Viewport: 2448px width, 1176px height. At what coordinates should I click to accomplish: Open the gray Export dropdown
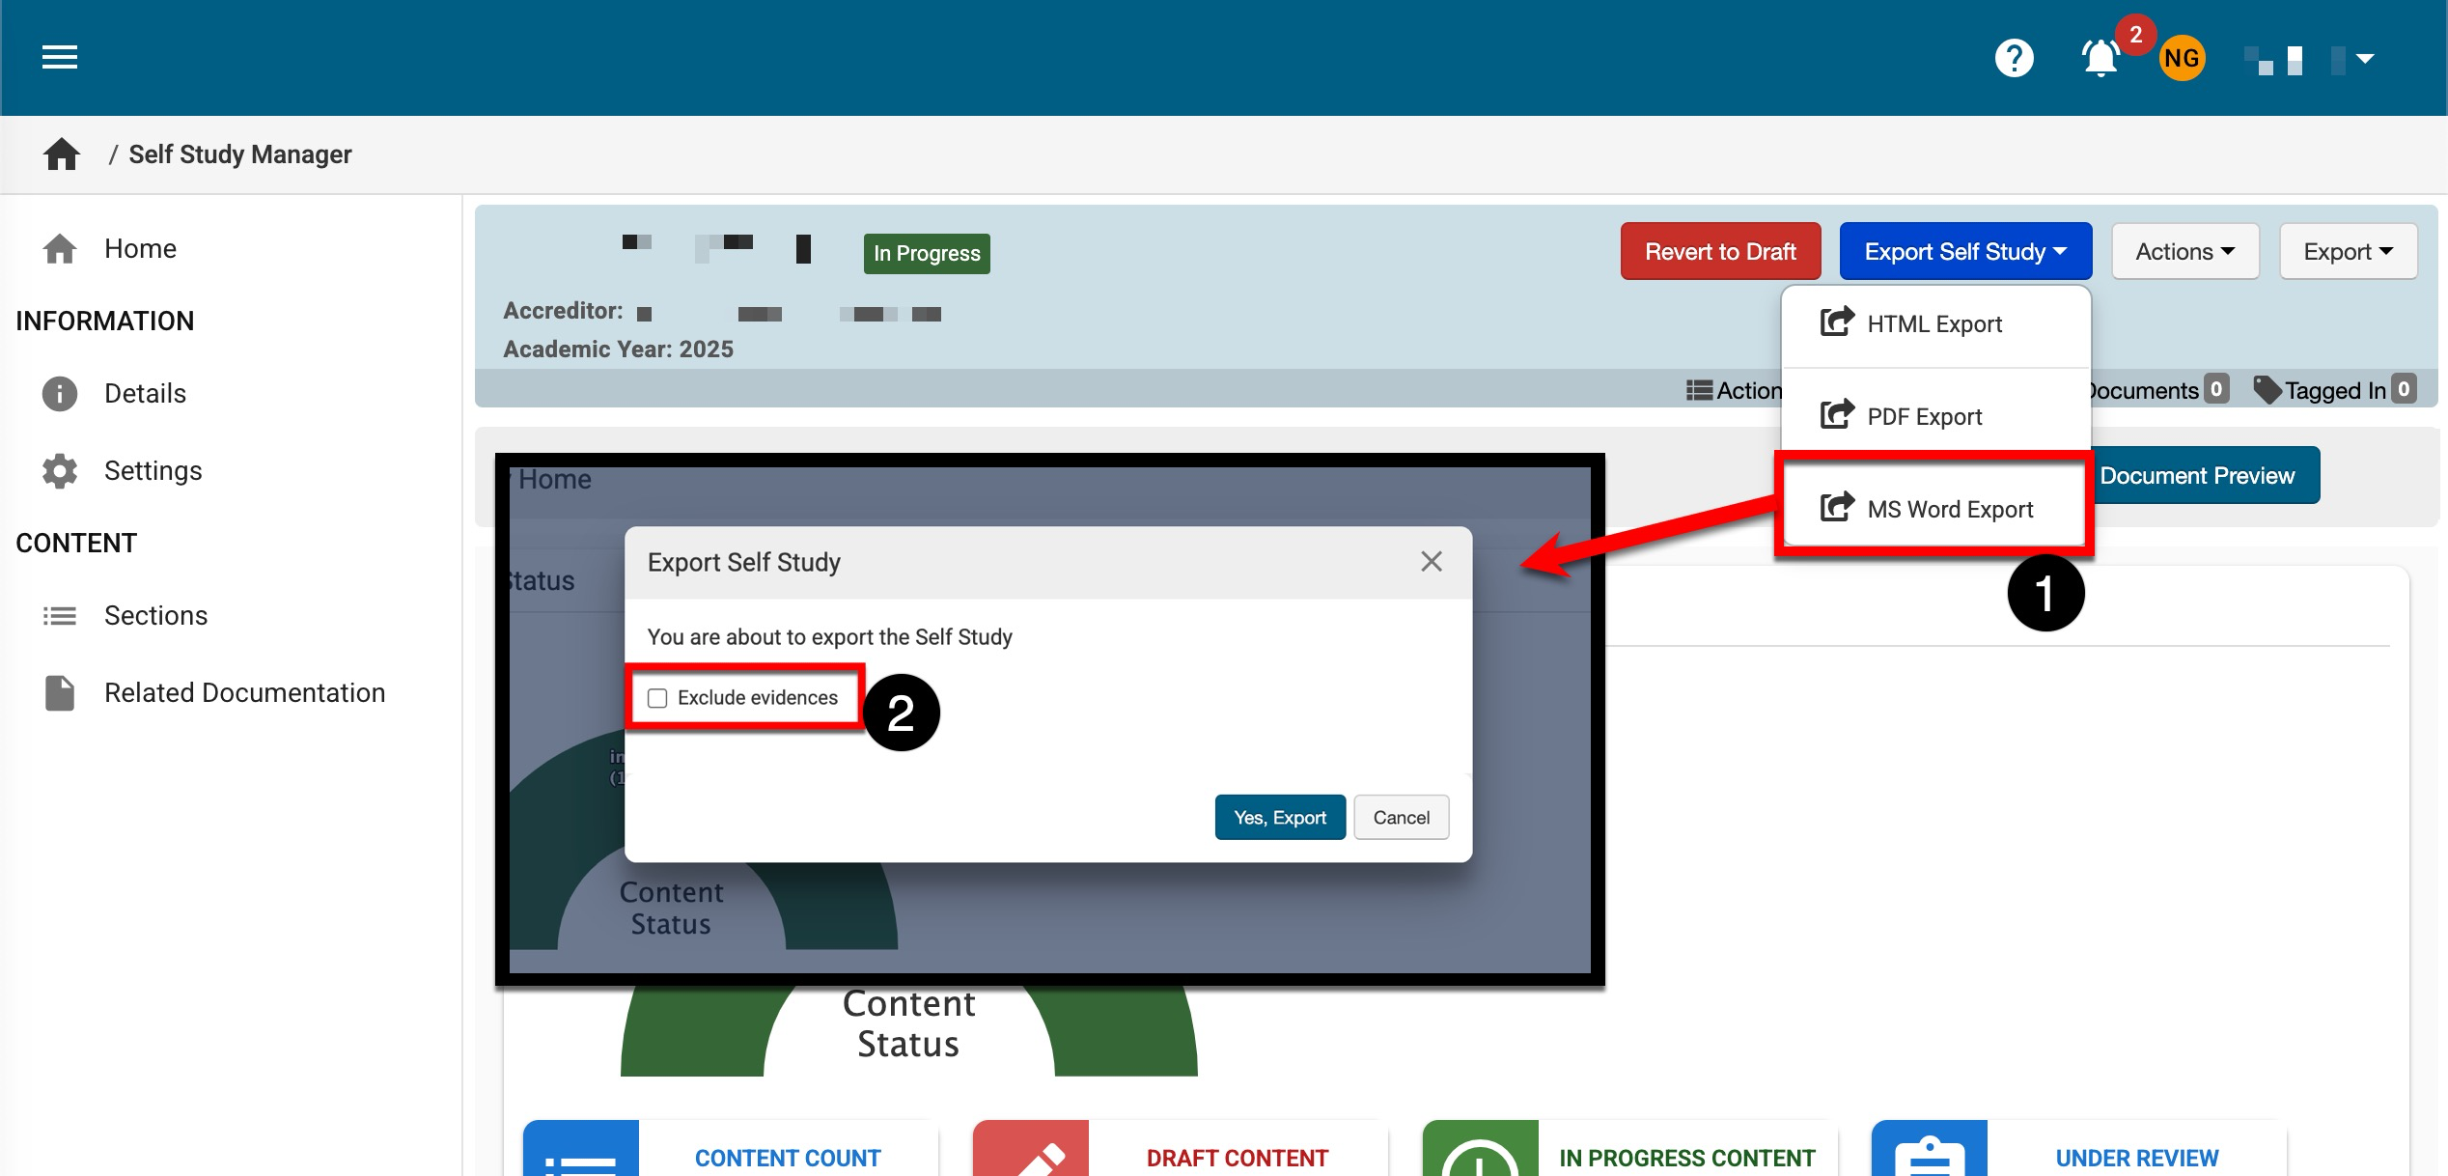pyautogui.click(x=2347, y=252)
